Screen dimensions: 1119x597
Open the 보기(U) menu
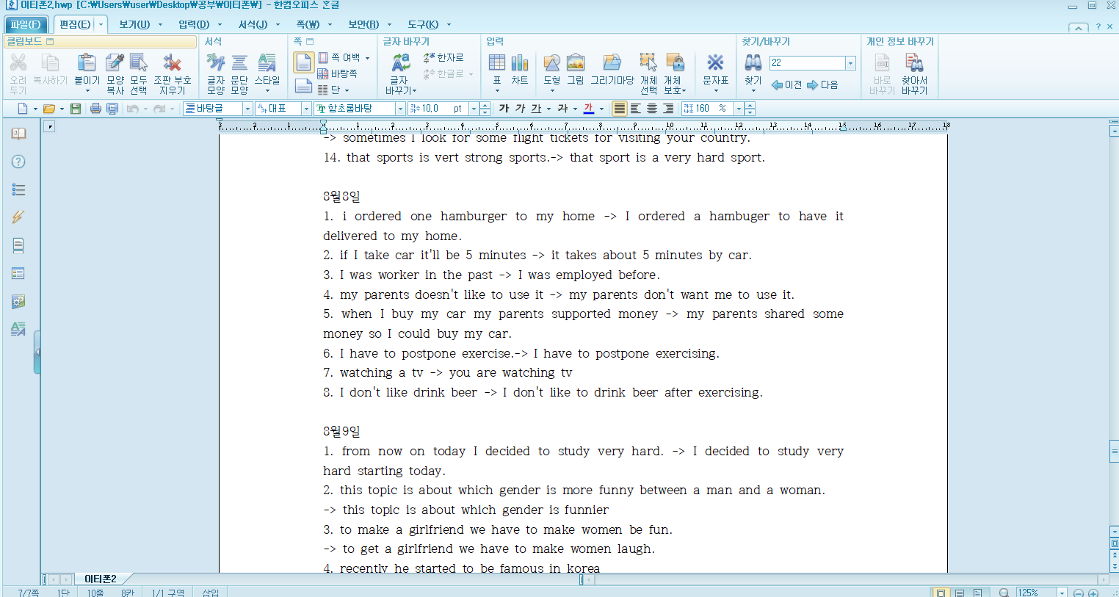(134, 24)
